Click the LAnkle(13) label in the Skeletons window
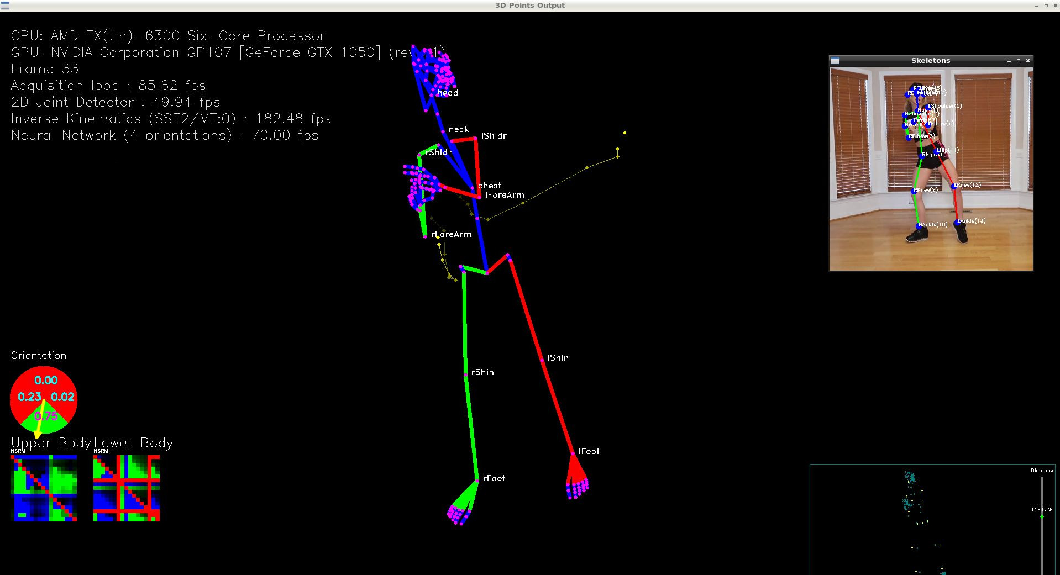1060x575 pixels. (972, 221)
